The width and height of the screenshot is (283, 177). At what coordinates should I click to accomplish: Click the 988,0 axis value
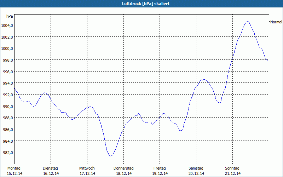pyautogui.click(x=8, y=118)
